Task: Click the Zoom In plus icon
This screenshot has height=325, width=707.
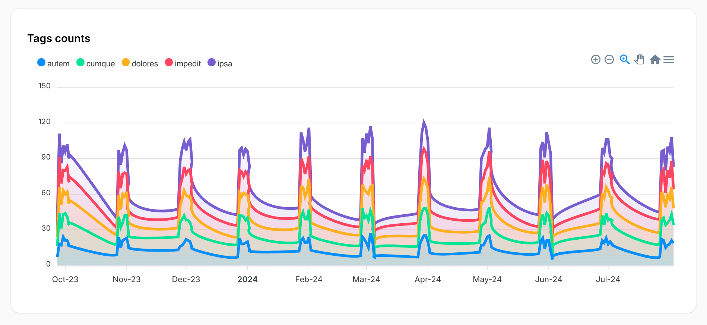Action: (x=596, y=60)
